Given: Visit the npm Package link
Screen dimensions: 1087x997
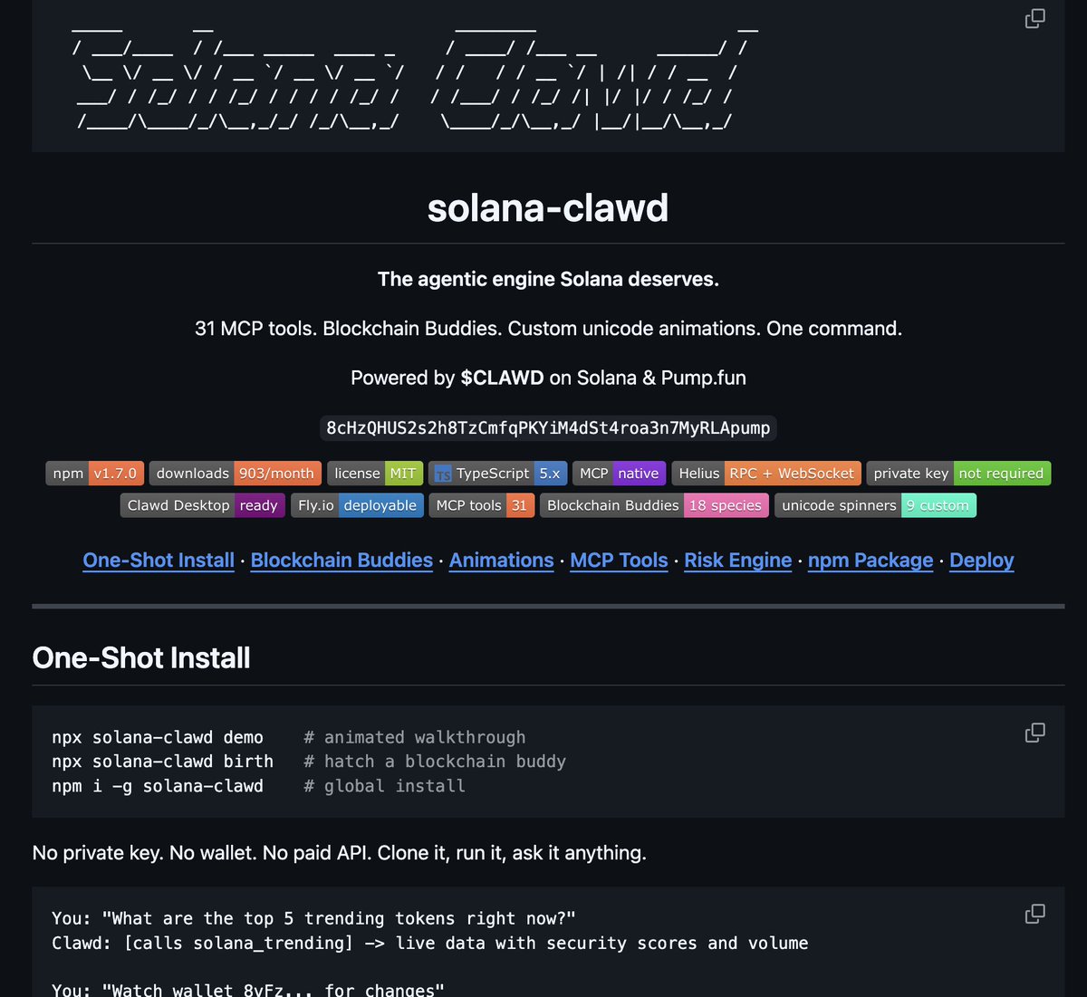Looking at the screenshot, I should pyautogui.click(x=871, y=561).
